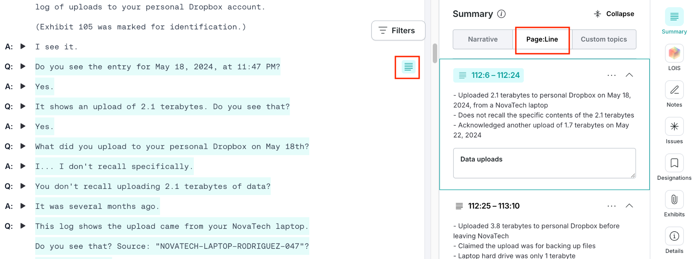Click the line 'Do you see the entry for May 18, 2024'
The image size is (693, 259).
click(x=158, y=67)
